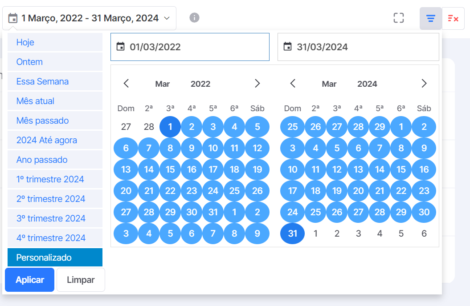The width and height of the screenshot is (470, 306).
Task: Open the 2024 year selector
Action: 367,84
